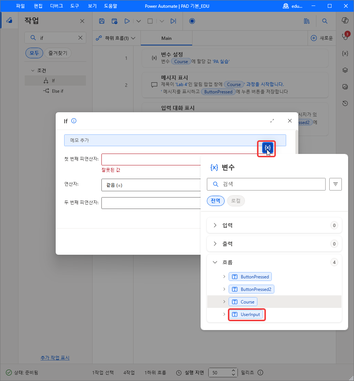Open the asset library books icon

(307, 21)
